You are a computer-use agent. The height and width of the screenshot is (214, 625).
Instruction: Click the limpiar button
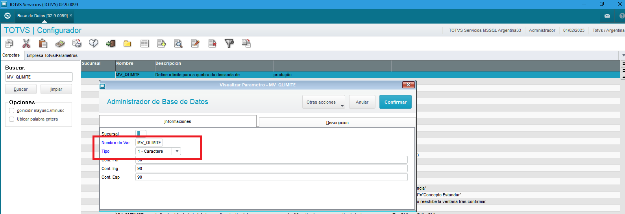56,89
